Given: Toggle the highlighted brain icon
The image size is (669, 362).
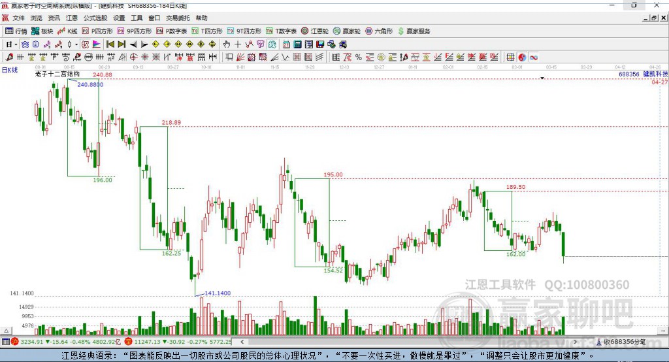Looking at the screenshot, I should [x=272, y=44].
